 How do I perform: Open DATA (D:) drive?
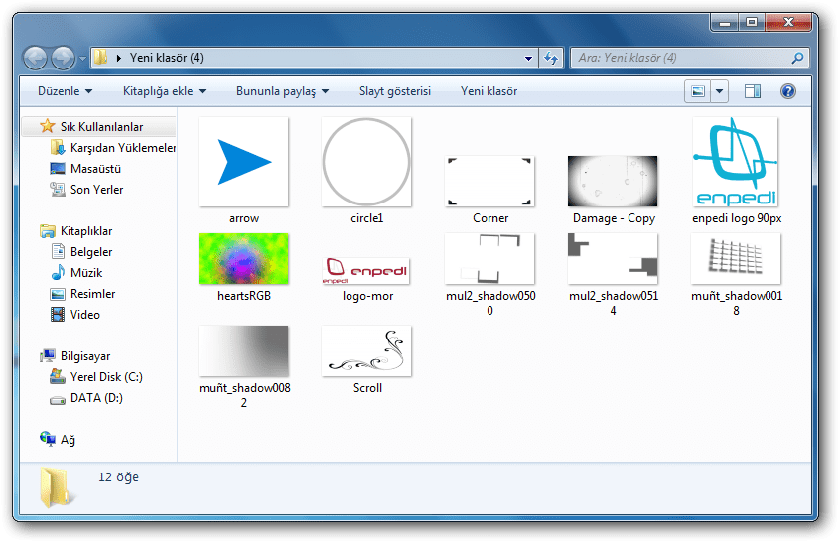pos(97,398)
